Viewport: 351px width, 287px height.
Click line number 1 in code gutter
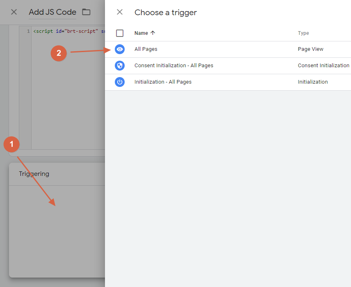pos(28,31)
